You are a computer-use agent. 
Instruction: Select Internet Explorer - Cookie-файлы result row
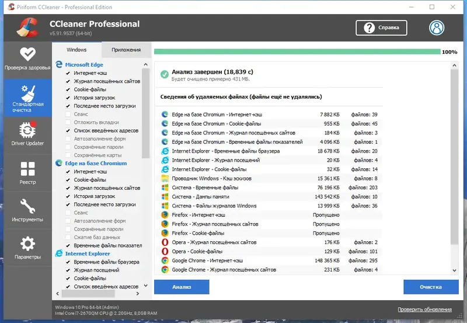point(270,169)
